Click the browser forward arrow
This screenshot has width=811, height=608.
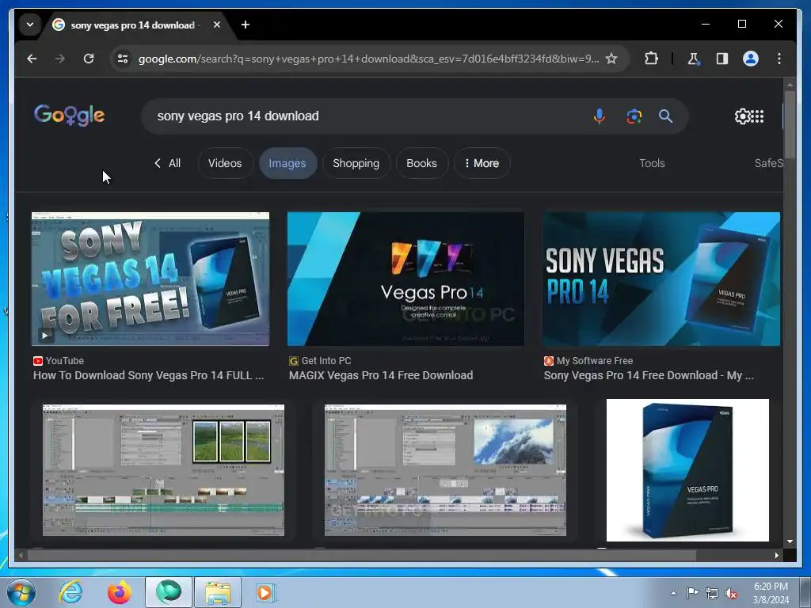pos(60,59)
